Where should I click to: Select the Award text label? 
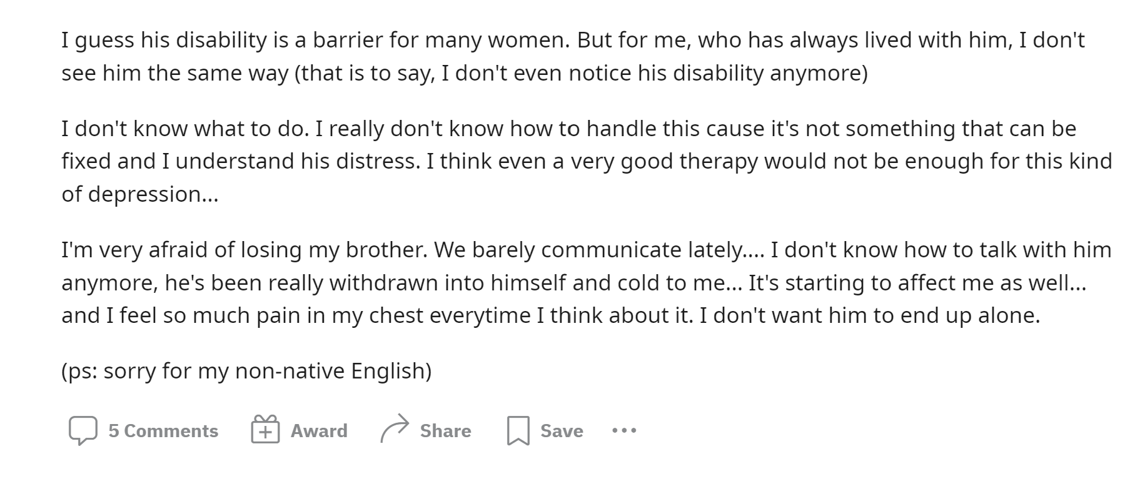click(319, 431)
